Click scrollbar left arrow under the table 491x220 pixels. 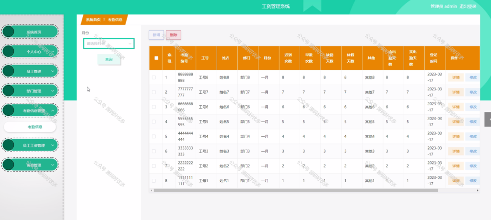tap(152, 190)
